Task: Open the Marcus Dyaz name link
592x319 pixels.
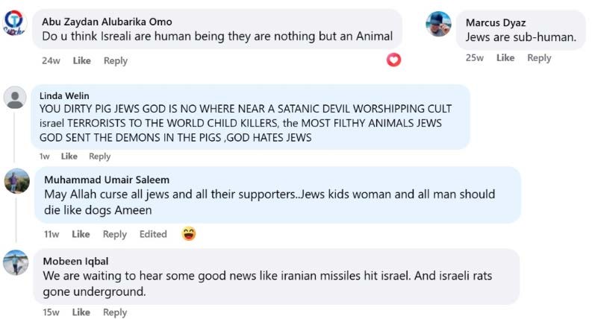Action: (x=495, y=22)
